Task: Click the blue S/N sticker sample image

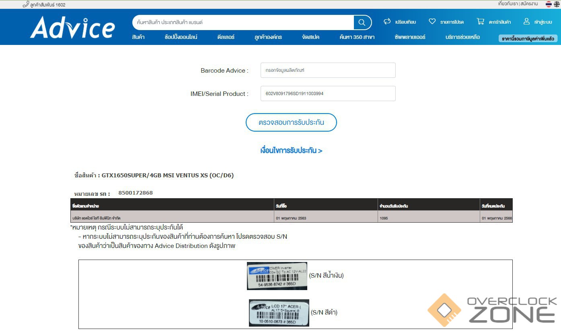Action: tap(277, 276)
